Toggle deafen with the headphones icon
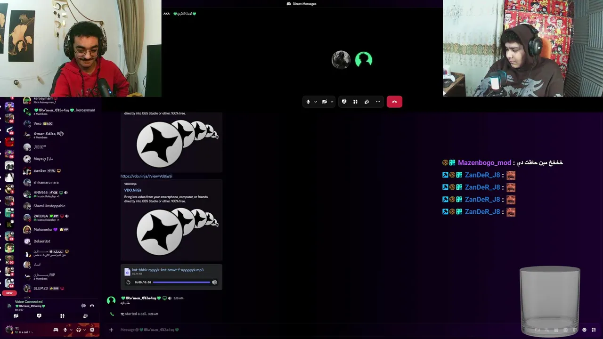 click(x=79, y=330)
